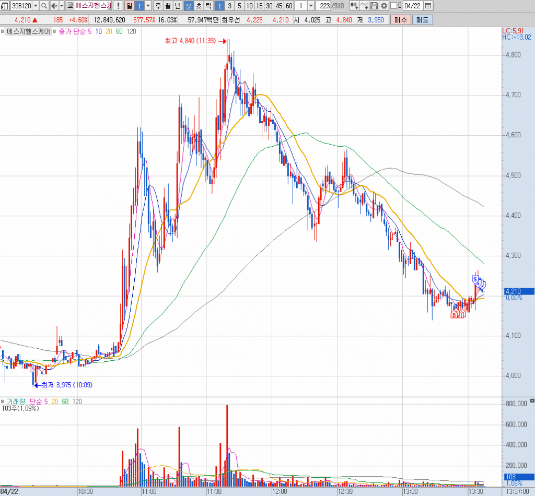Select the 틱 (tick) chart period
The image size is (535, 496).
208,6
